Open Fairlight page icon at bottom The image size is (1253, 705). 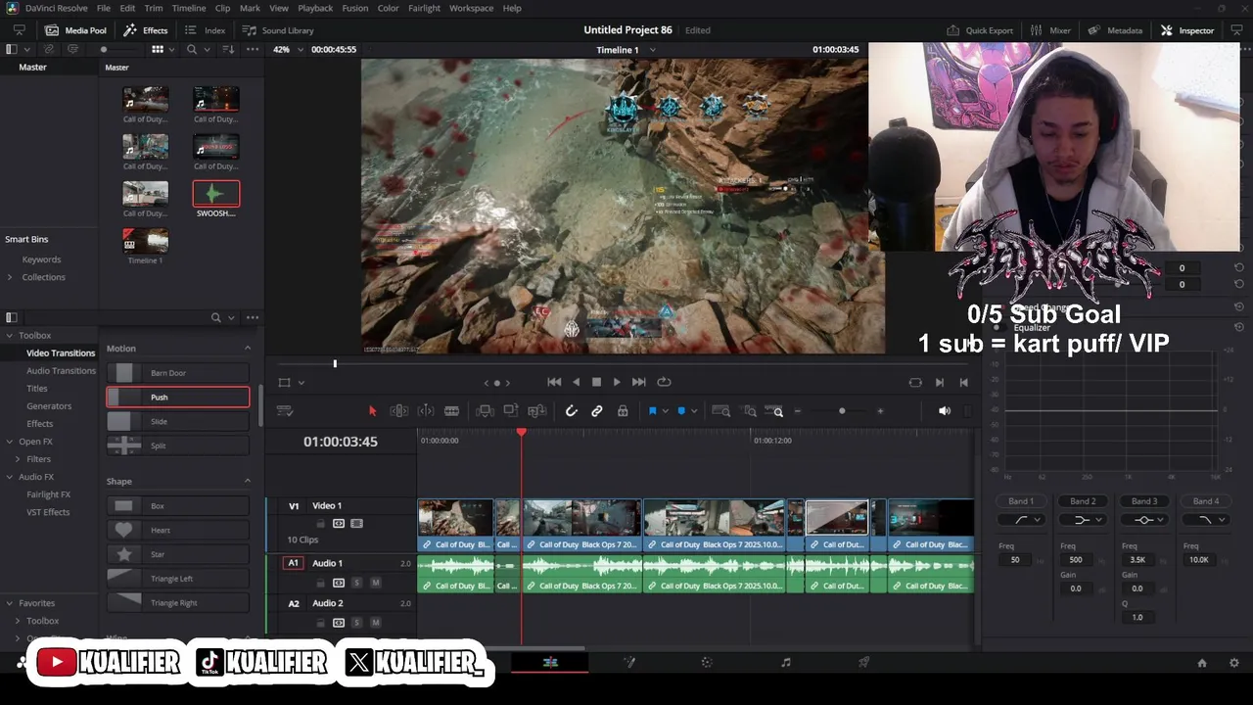coord(785,663)
